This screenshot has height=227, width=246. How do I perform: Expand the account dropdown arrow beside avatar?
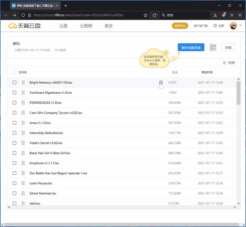click(240, 25)
